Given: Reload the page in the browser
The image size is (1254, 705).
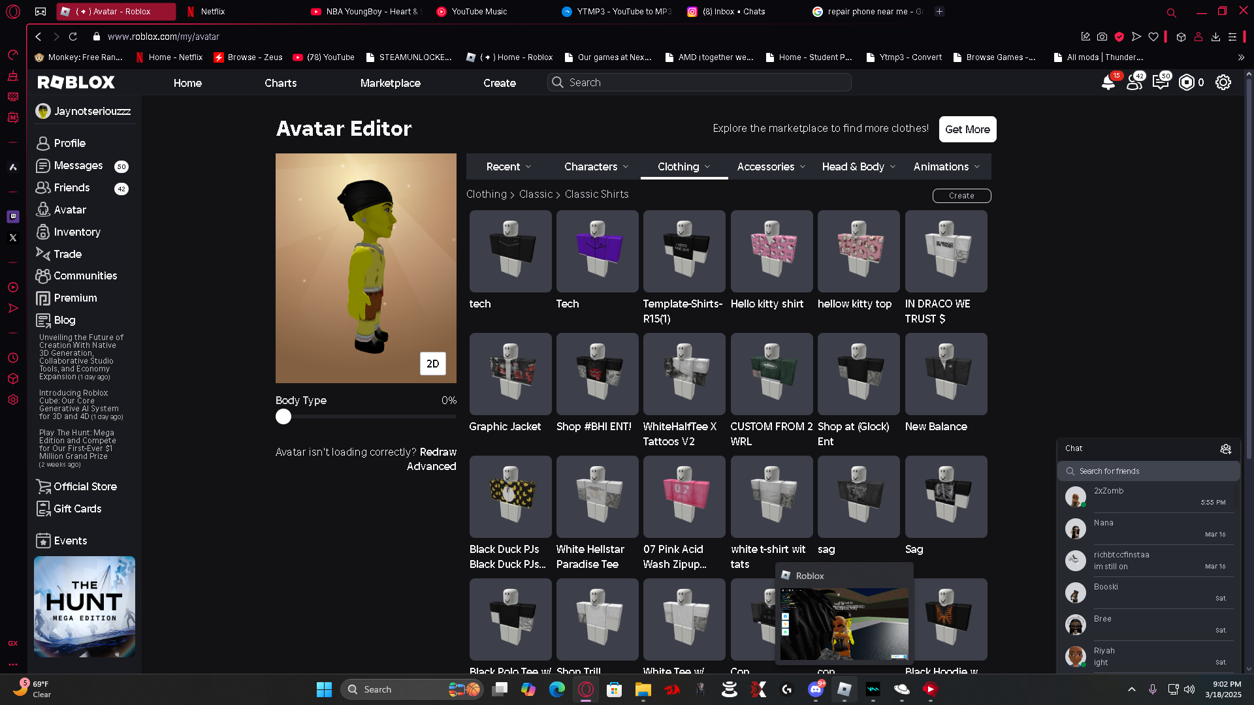Looking at the screenshot, I should [x=73, y=37].
